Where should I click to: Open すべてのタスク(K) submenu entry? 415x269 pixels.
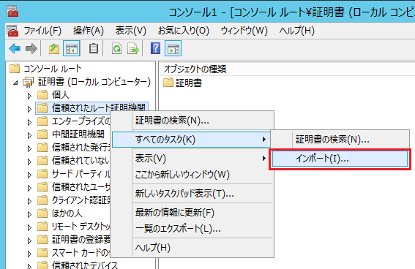point(191,140)
